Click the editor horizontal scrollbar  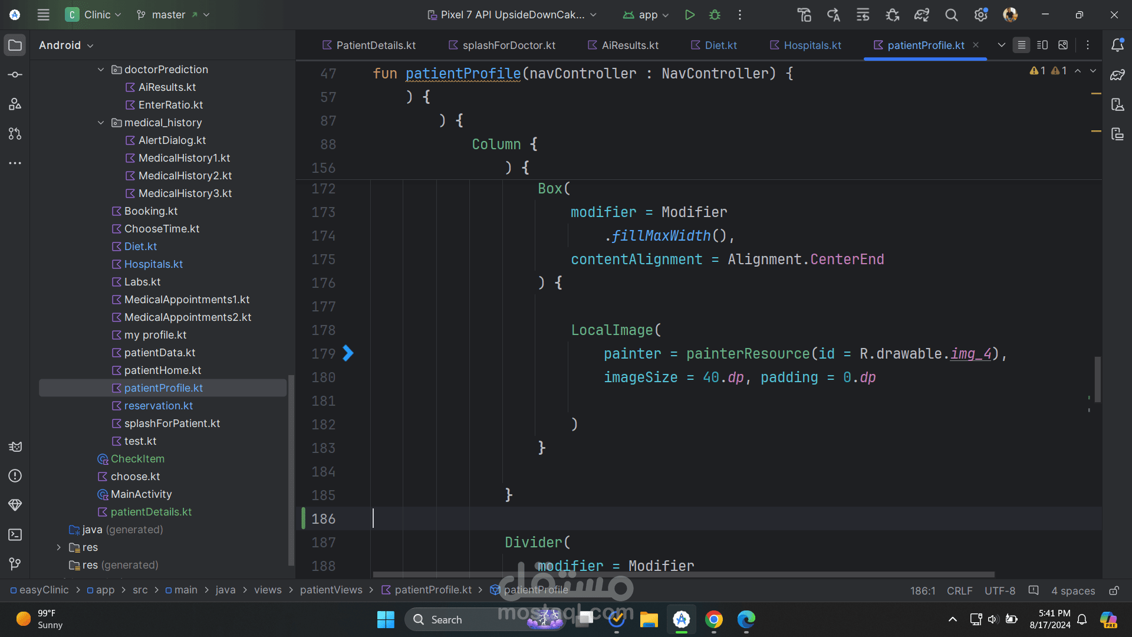pyautogui.click(x=683, y=574)
